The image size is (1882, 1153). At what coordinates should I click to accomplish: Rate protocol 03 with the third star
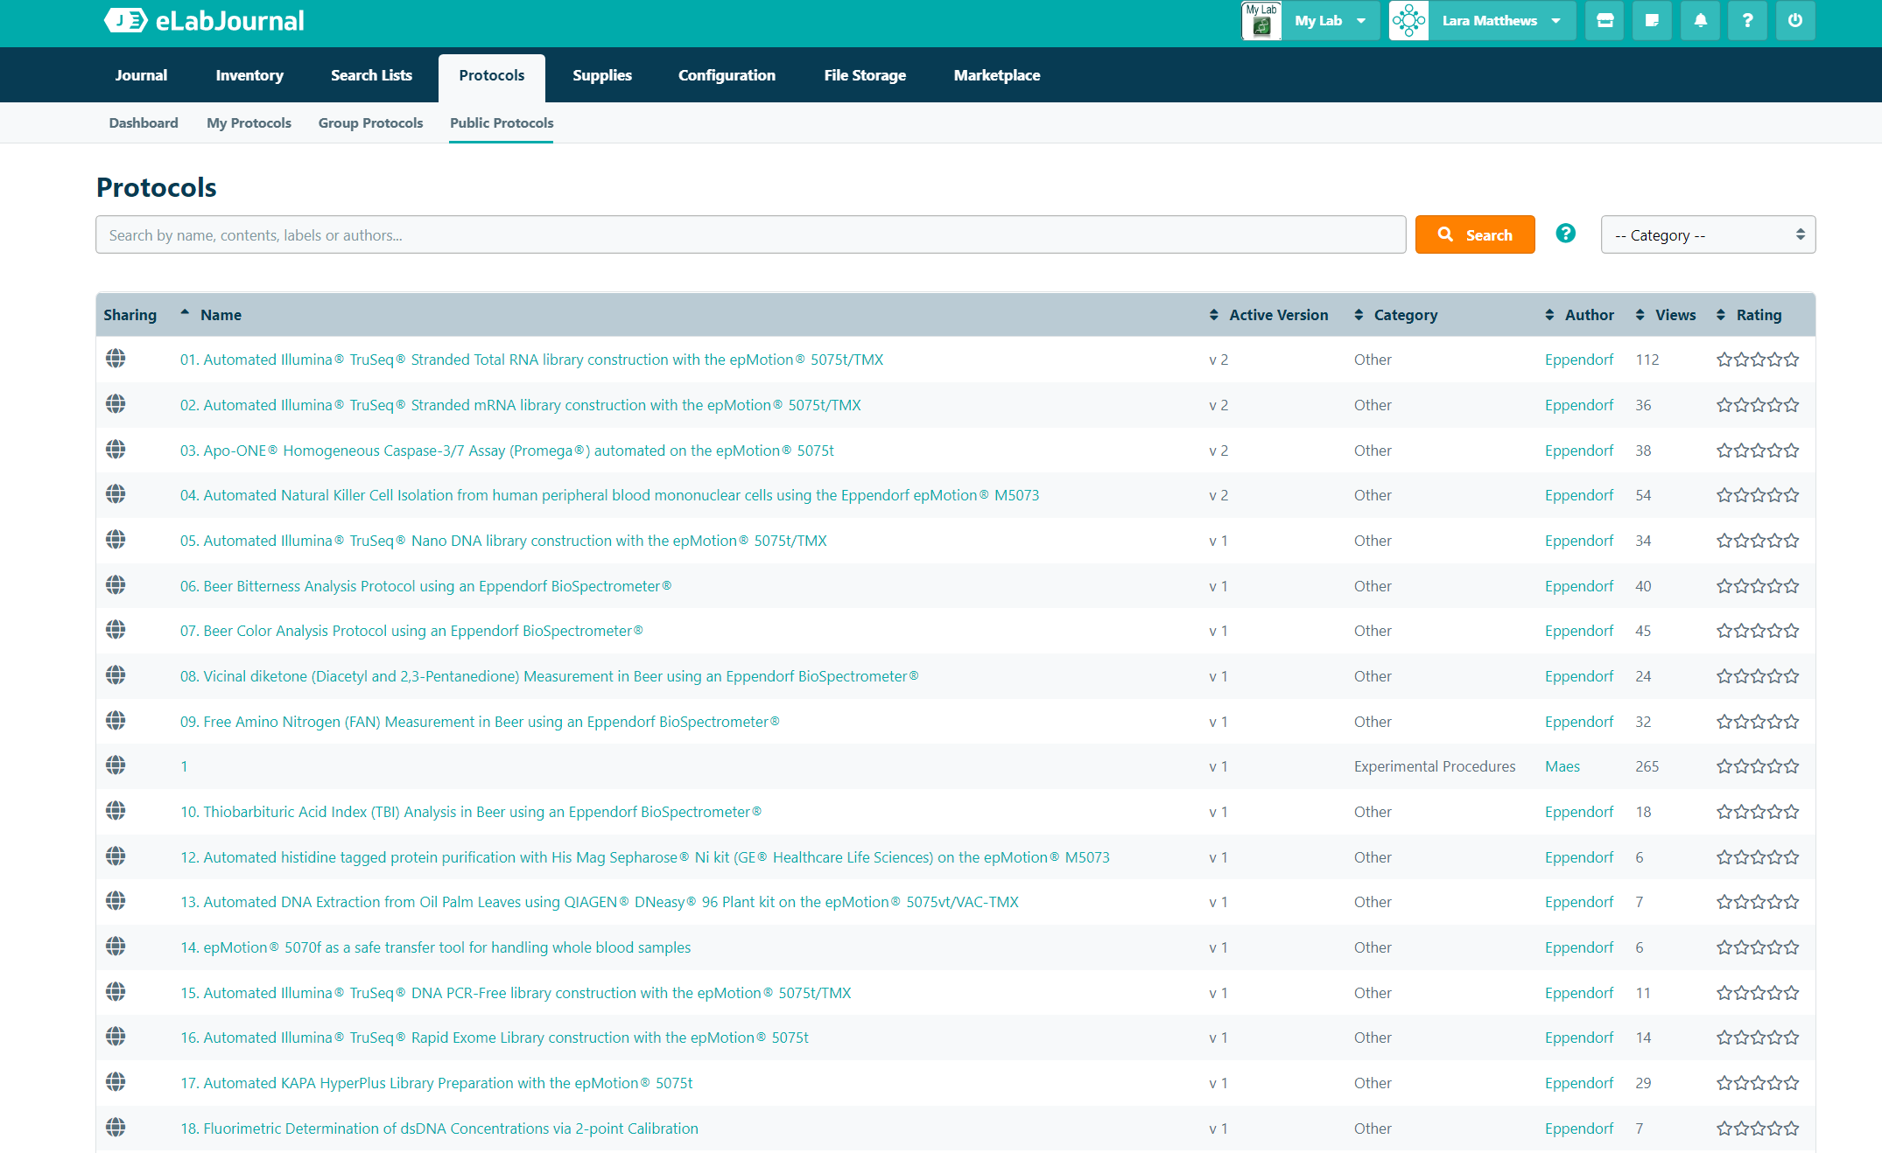coord(1758,451)
